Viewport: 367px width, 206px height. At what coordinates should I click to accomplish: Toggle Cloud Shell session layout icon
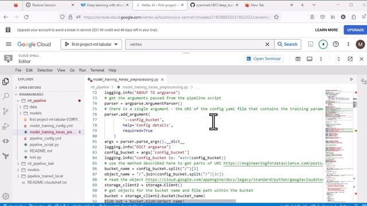coord(310,59)
